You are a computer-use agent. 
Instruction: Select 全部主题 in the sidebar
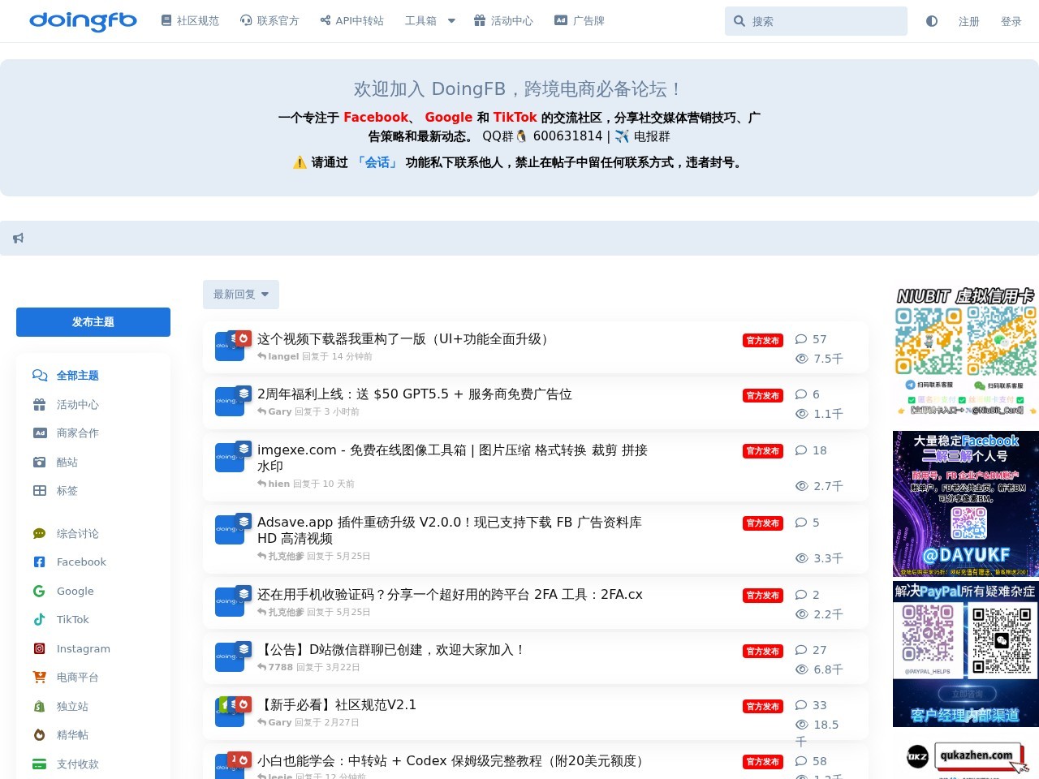pyautogui.click(x=77, y=376)
